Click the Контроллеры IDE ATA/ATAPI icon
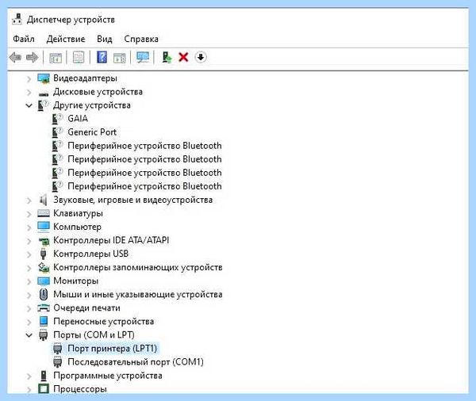Viewport: 476px width, 401px height. 44,241
